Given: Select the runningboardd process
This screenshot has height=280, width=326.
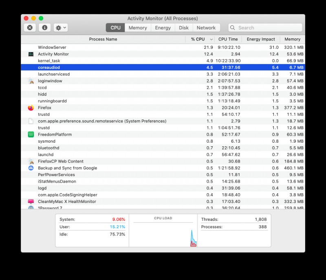Looking at the screenshot, I should (x=163, y=101).
